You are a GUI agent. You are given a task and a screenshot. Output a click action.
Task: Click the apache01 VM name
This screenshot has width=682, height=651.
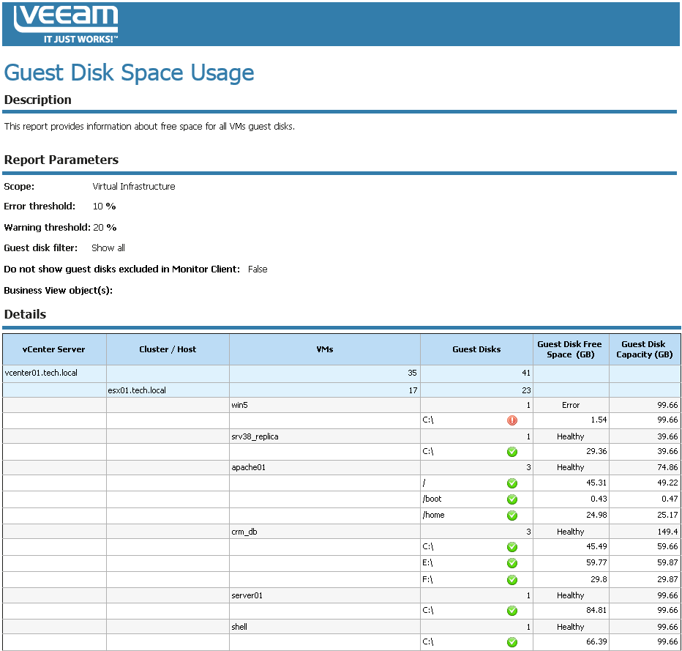(246, 467)
